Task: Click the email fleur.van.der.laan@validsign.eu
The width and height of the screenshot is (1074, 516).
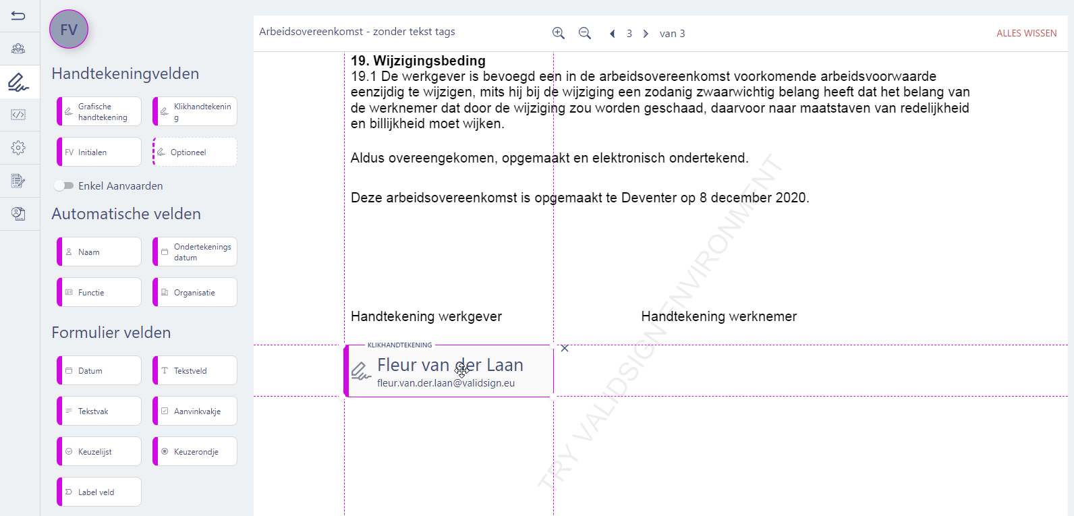Action: pos(446,383)
